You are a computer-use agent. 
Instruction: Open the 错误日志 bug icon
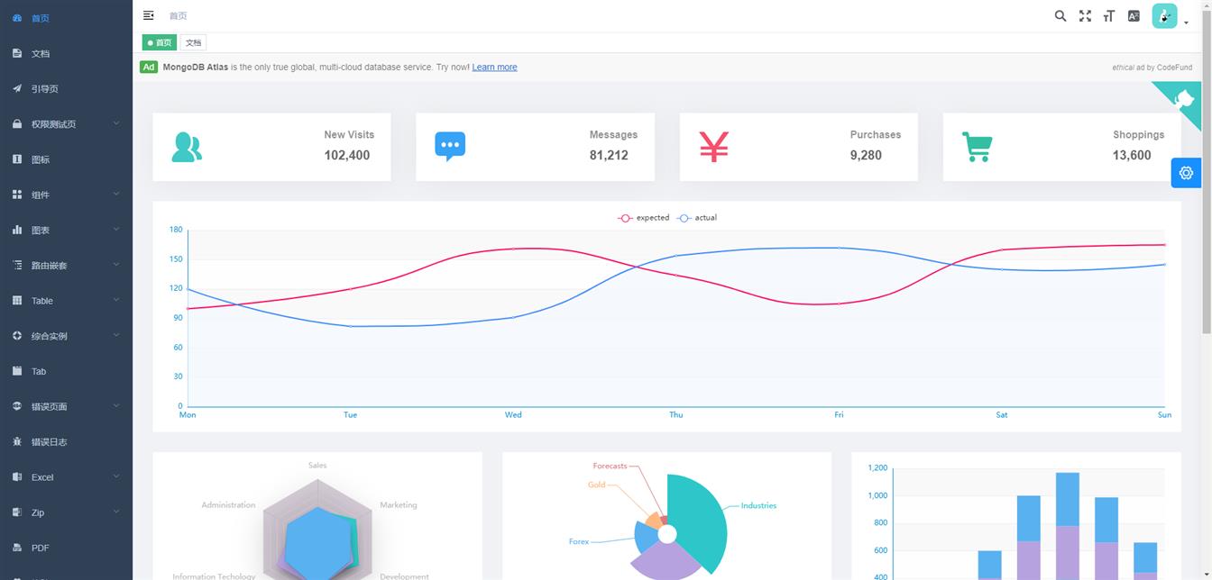pyautogui.click(x=17, y=441)
